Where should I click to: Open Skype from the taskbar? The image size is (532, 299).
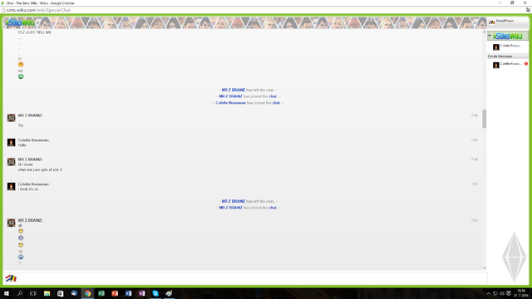155,293
